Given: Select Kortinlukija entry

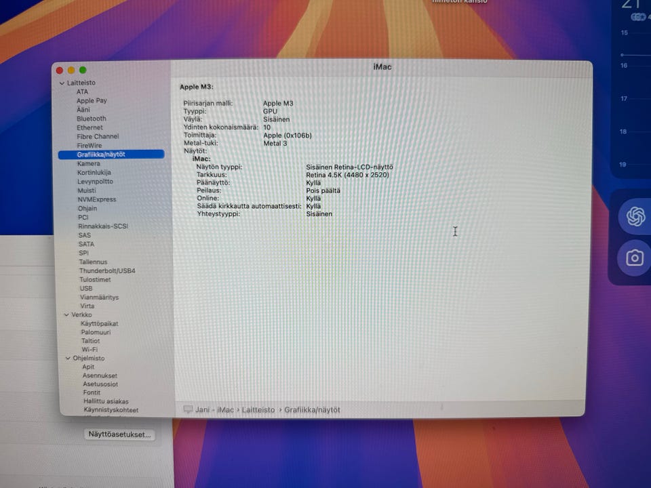Looking at the screenshot, I should pyautogui.click(x=94, y=172).
